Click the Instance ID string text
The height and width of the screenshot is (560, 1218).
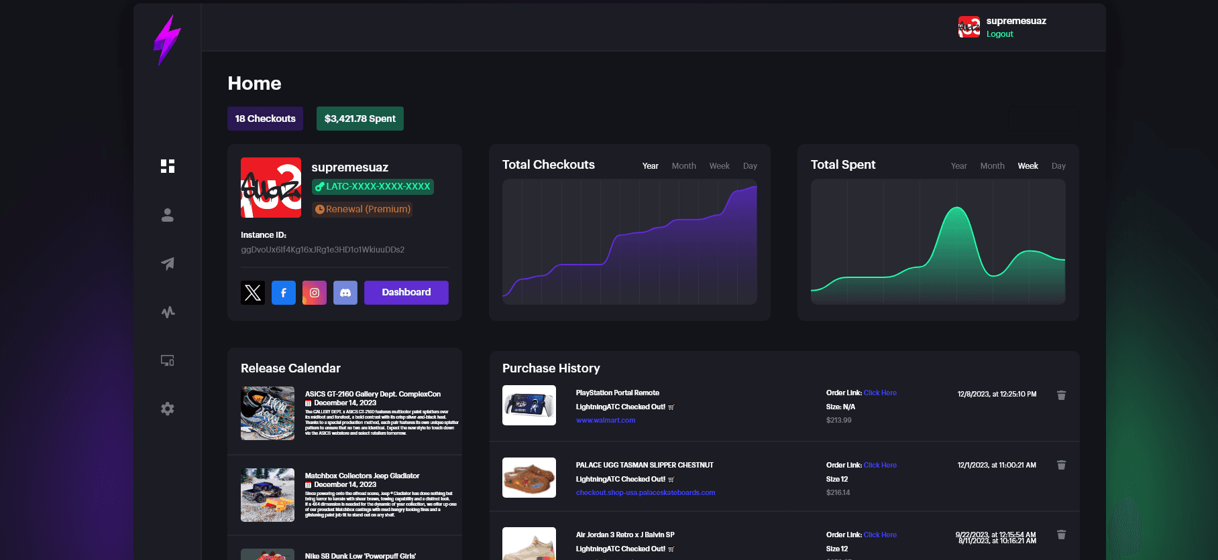(323, 250)
